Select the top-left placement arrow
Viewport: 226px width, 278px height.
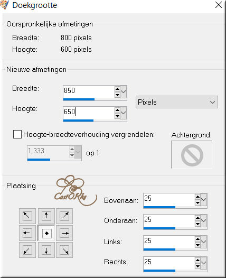coord(27,216)
